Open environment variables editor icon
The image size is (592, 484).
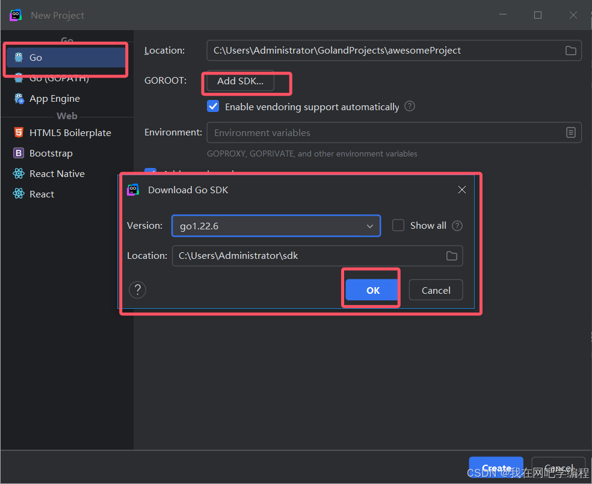click(x=571, y=132)
